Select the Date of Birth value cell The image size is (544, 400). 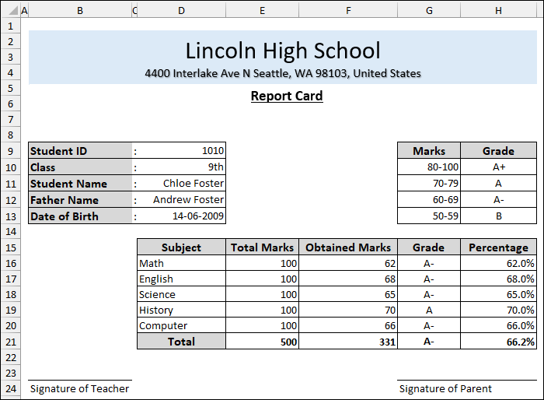click(181, 216)
